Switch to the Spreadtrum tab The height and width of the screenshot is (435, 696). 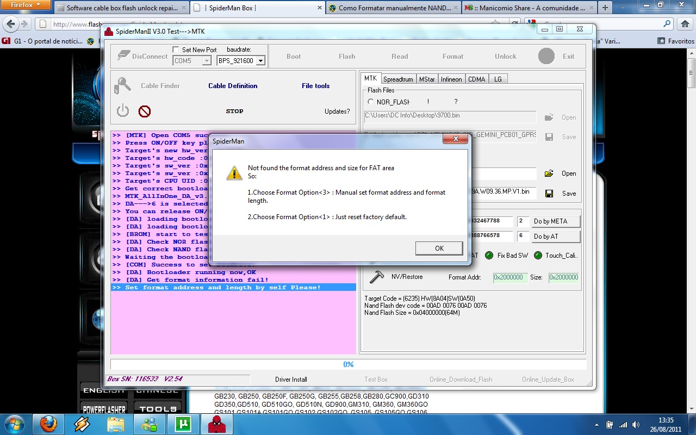398,79
